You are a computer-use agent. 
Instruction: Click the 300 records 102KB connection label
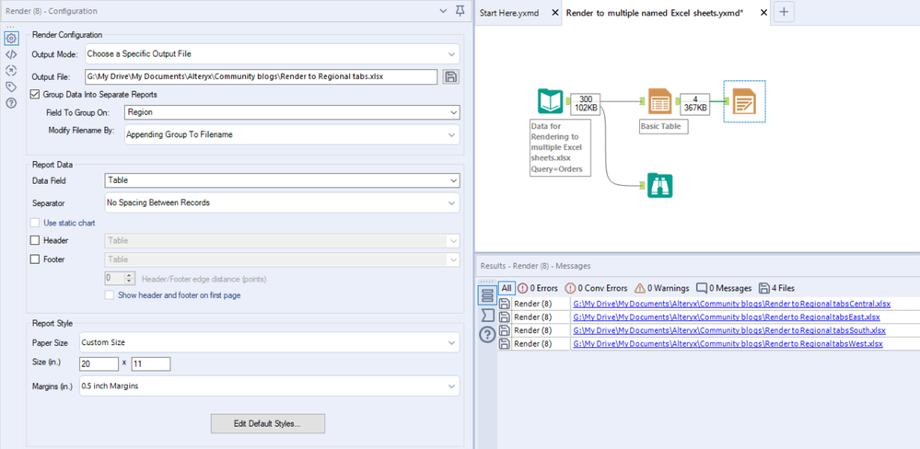click(586, 103)
